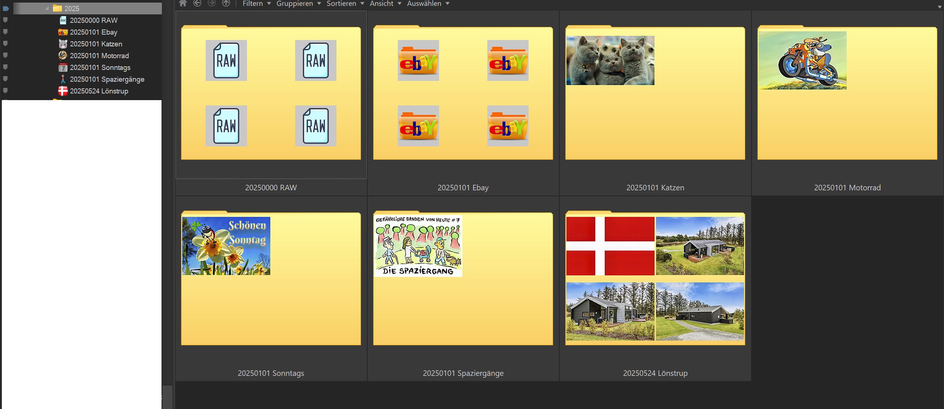Go forward with the right arrow icon
Image resolution: width=944 pixels, height=409 pixels.
[x=212, y=3]
